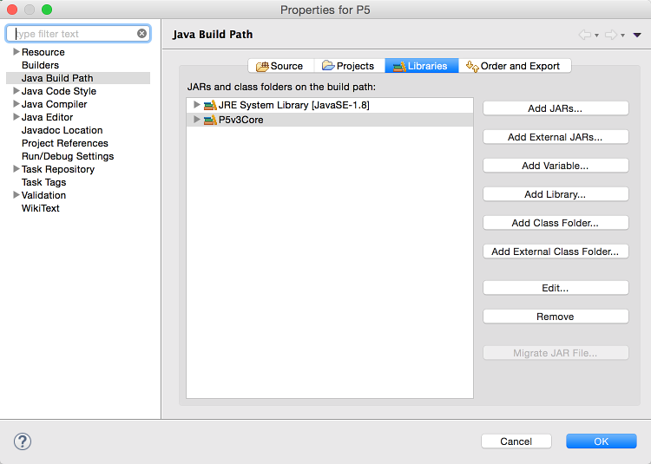
Task: Click the Add Library button
Action: [555, 194]
